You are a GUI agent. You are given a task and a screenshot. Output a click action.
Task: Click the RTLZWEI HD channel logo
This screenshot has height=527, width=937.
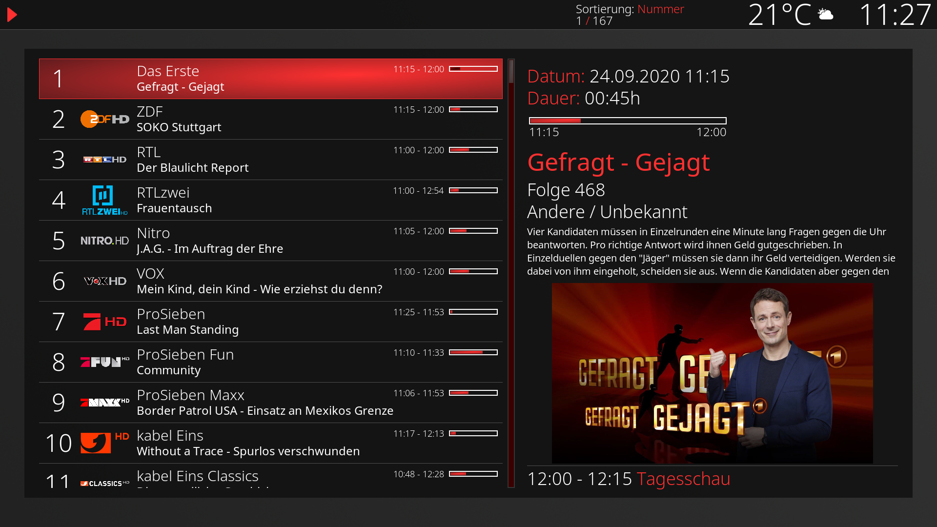[104, 200]
